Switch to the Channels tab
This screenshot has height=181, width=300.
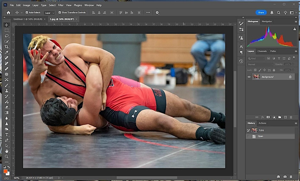coord(262,51)
